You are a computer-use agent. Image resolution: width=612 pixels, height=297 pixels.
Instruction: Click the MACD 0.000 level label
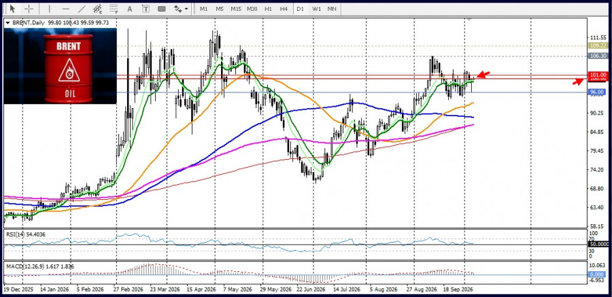pyautogui.click(x=597, y=275)
